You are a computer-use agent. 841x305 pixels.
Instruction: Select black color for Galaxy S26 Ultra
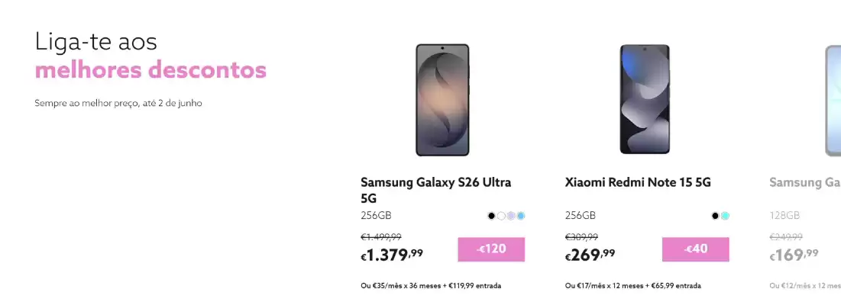pyautogui.click(x=492, y=216)
